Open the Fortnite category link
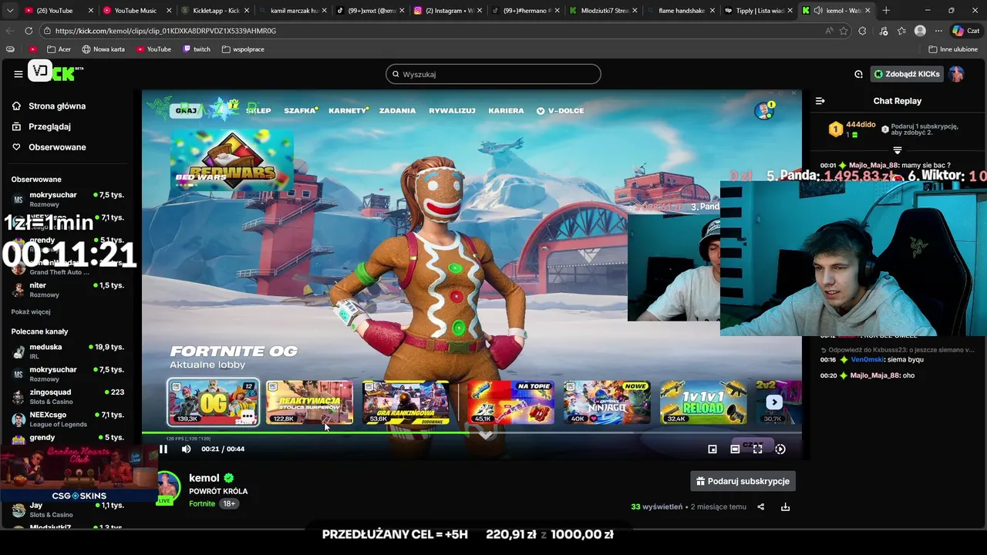987x555 pixels. point(202,503)
